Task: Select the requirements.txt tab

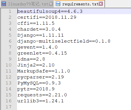Action: (80, 4)
